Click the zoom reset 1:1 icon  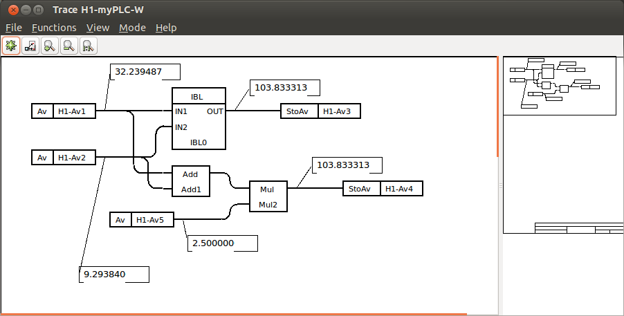89,46
